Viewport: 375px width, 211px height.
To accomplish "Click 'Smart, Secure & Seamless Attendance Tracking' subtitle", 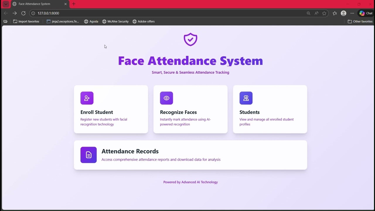I will (x=190, y=72).
